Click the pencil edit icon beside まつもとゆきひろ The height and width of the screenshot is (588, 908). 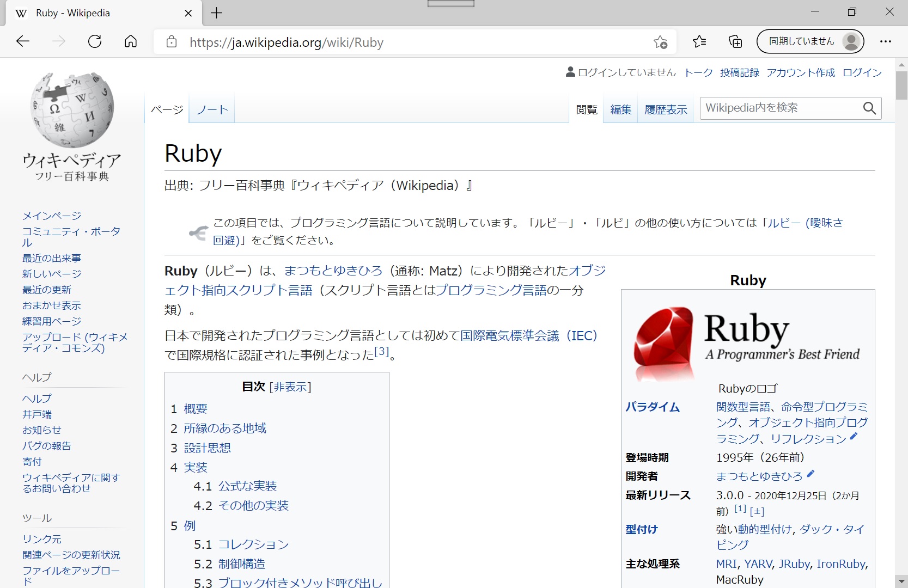pos(811,474)
